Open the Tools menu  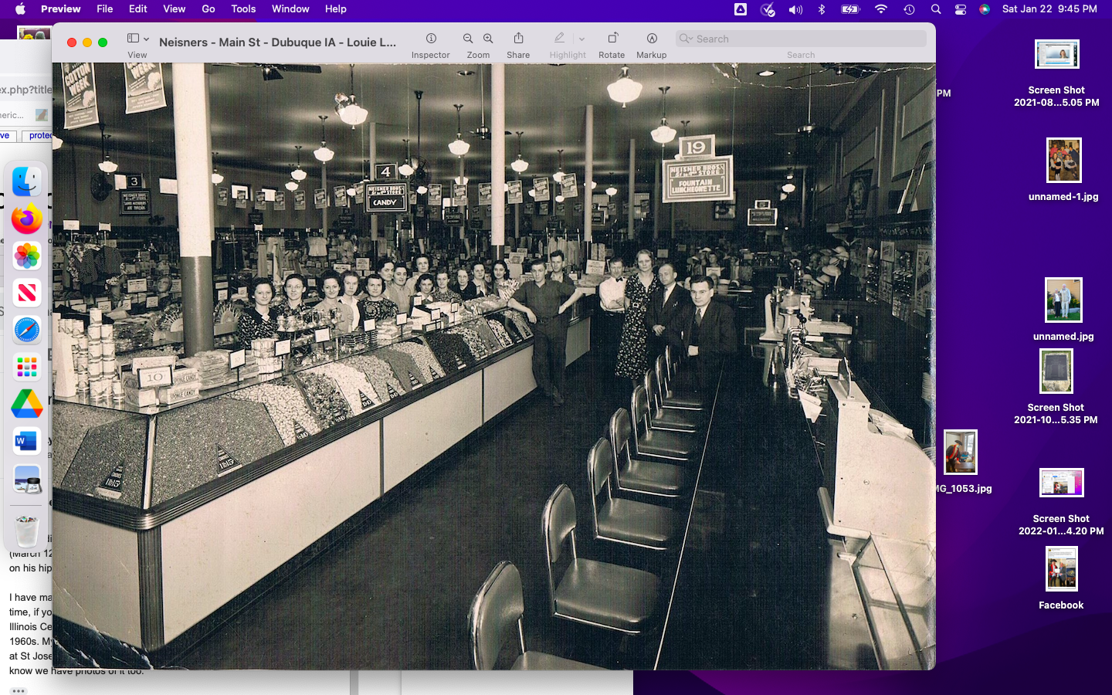[x=243, y=9]
